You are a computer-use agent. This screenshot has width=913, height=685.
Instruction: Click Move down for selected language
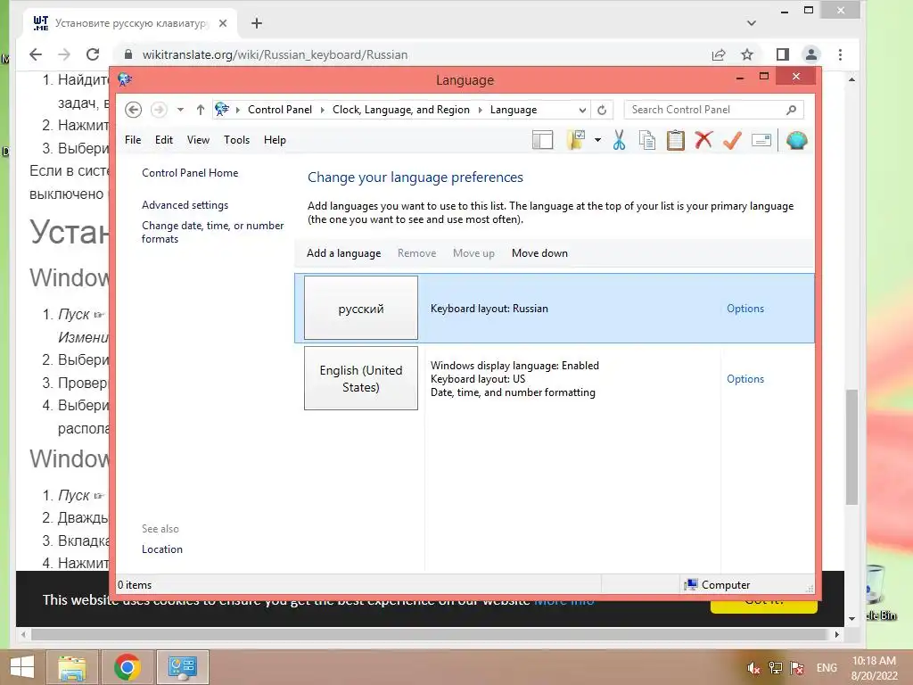point(539,253)
